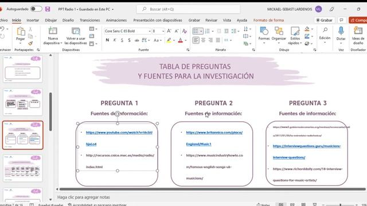Click the Notas button in status bar
The width and height of the screenshot is (367, 206).
click(263, 205)
